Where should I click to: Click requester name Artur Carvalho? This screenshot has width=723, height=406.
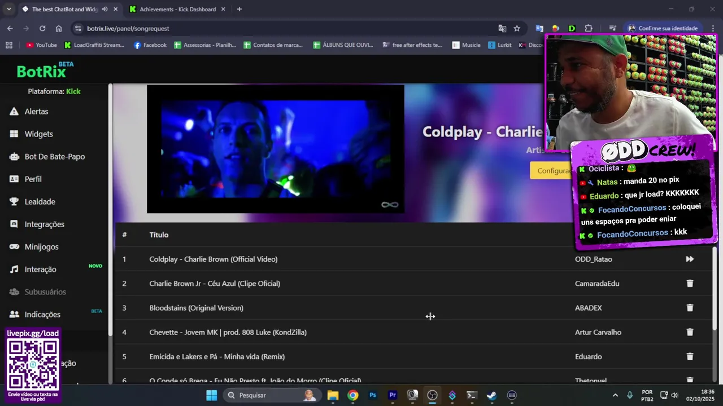598,332
